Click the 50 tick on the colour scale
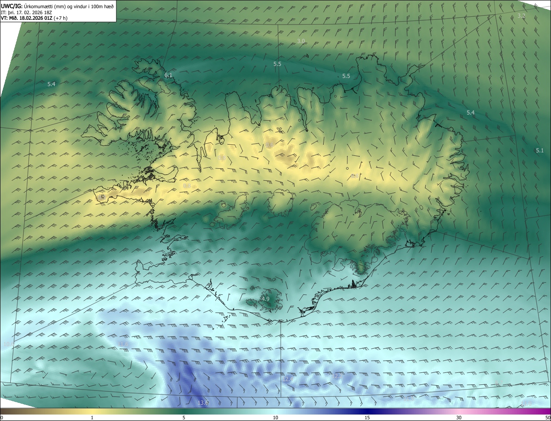The width and height of the screenshot is (551, 421). coord(548,418)
